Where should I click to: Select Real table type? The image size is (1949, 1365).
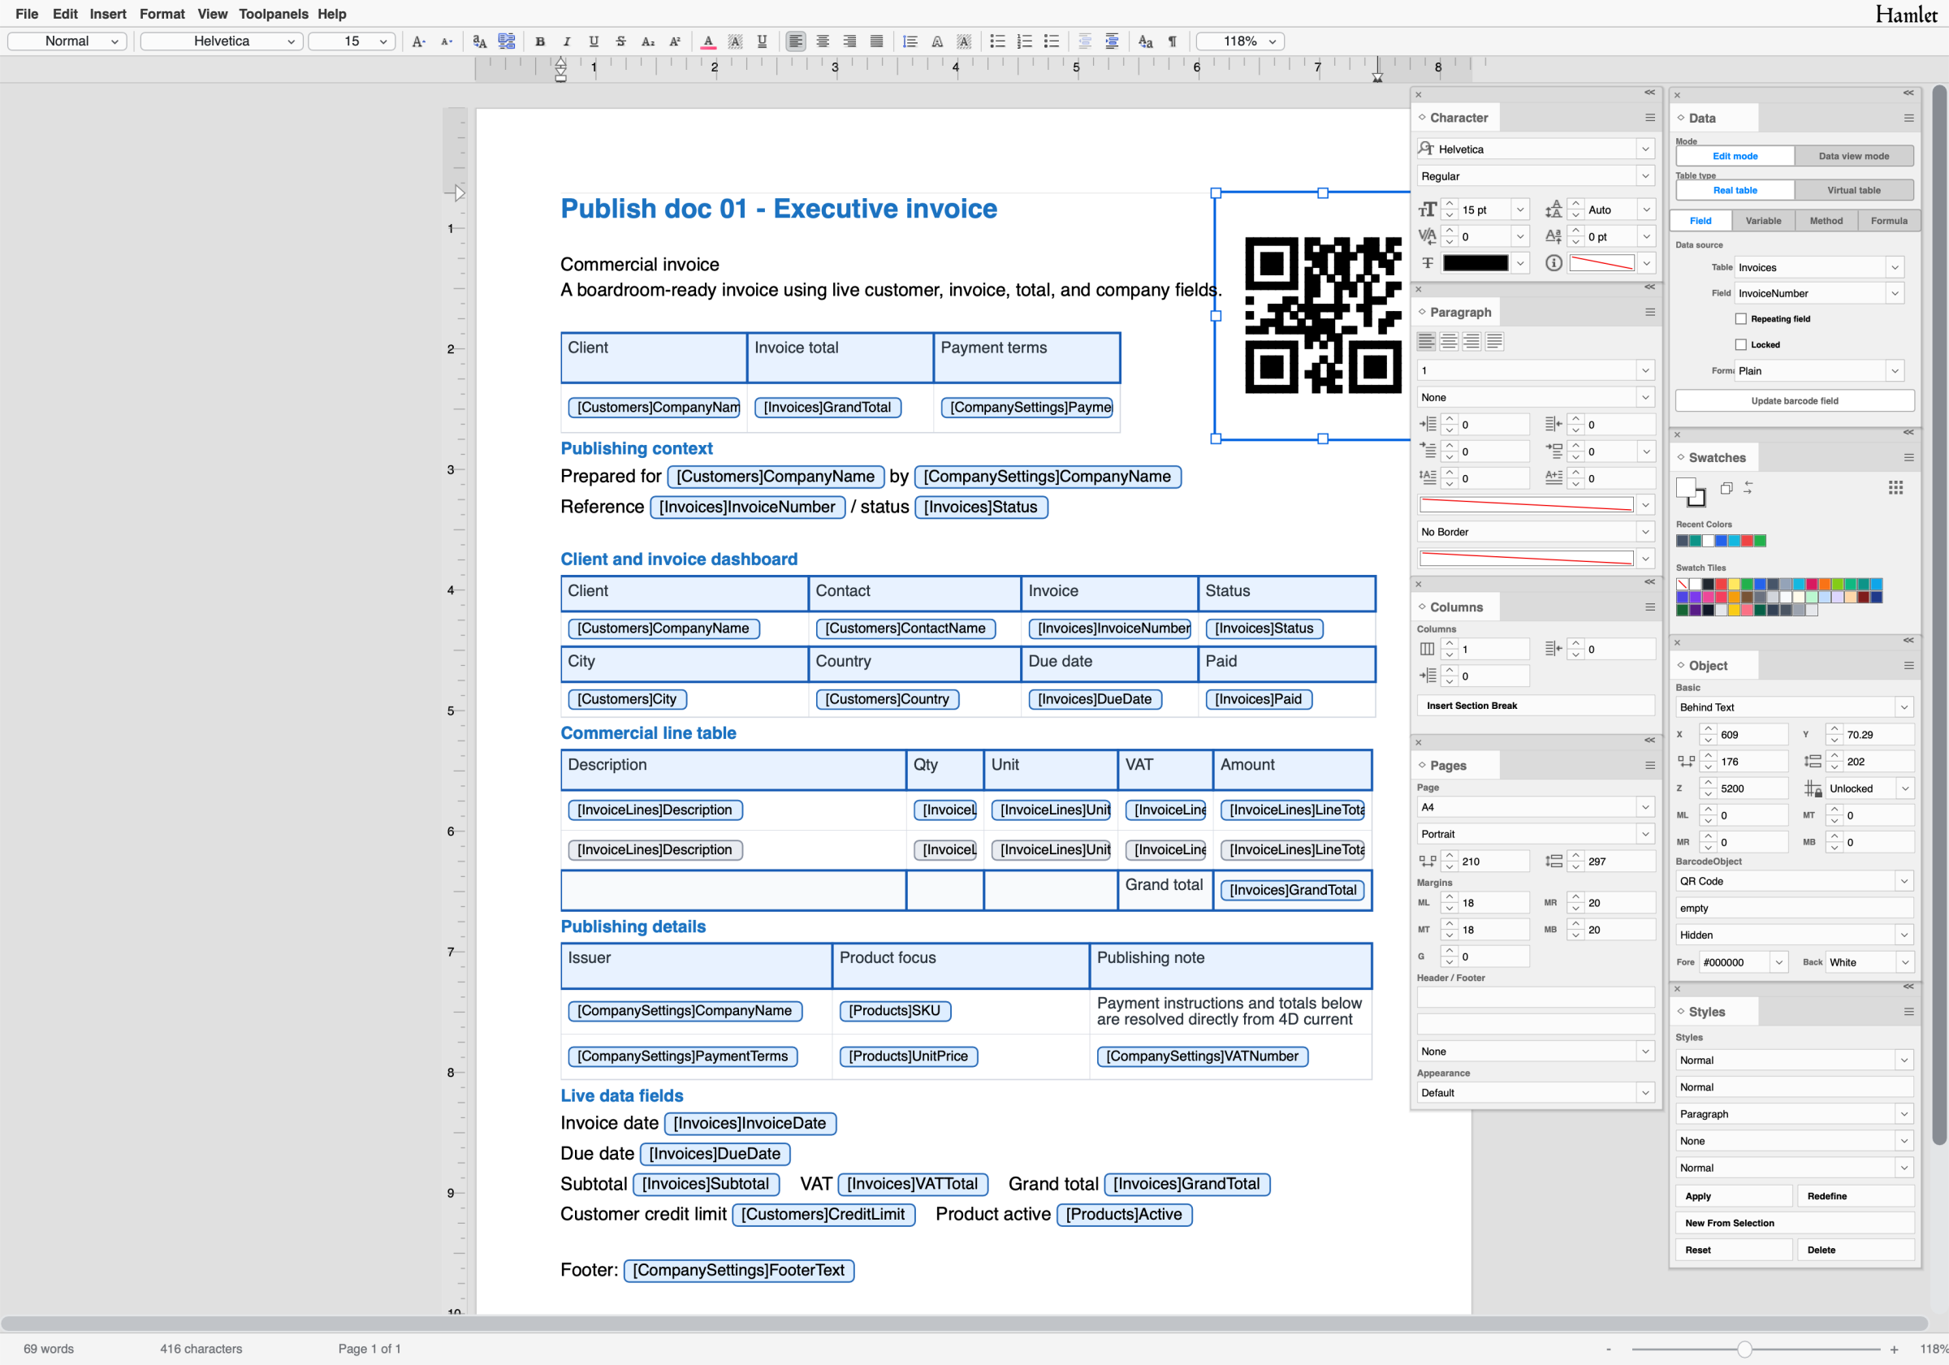pyautogui.click(x=1735, y=190)
